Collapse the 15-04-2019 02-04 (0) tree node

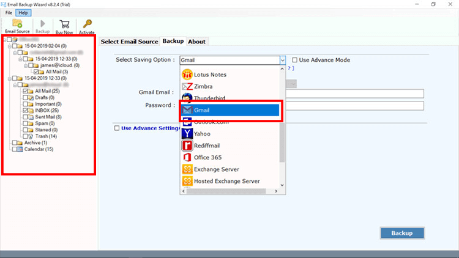[9, 46]
